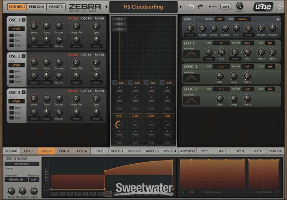287x200 pixels.
Task: Click the redo arrow icon
Action: tap(201, 7)
